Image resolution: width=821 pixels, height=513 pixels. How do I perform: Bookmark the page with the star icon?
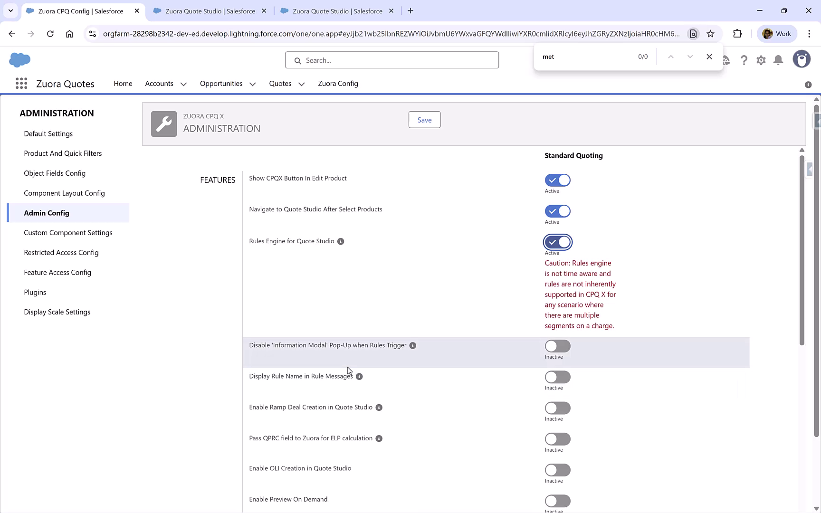(x=711, y=34)
